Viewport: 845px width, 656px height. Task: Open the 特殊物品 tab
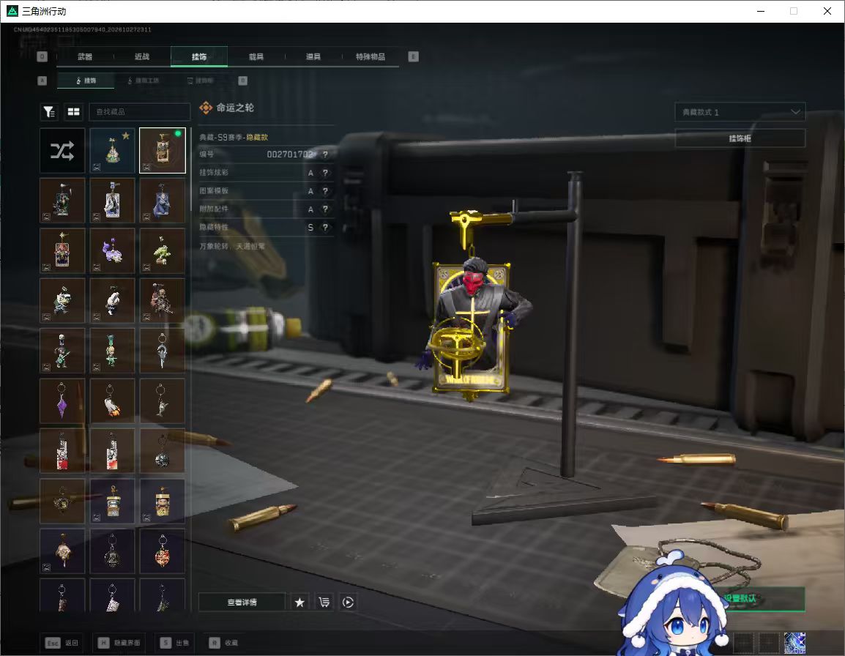click(x=371, y=56)
